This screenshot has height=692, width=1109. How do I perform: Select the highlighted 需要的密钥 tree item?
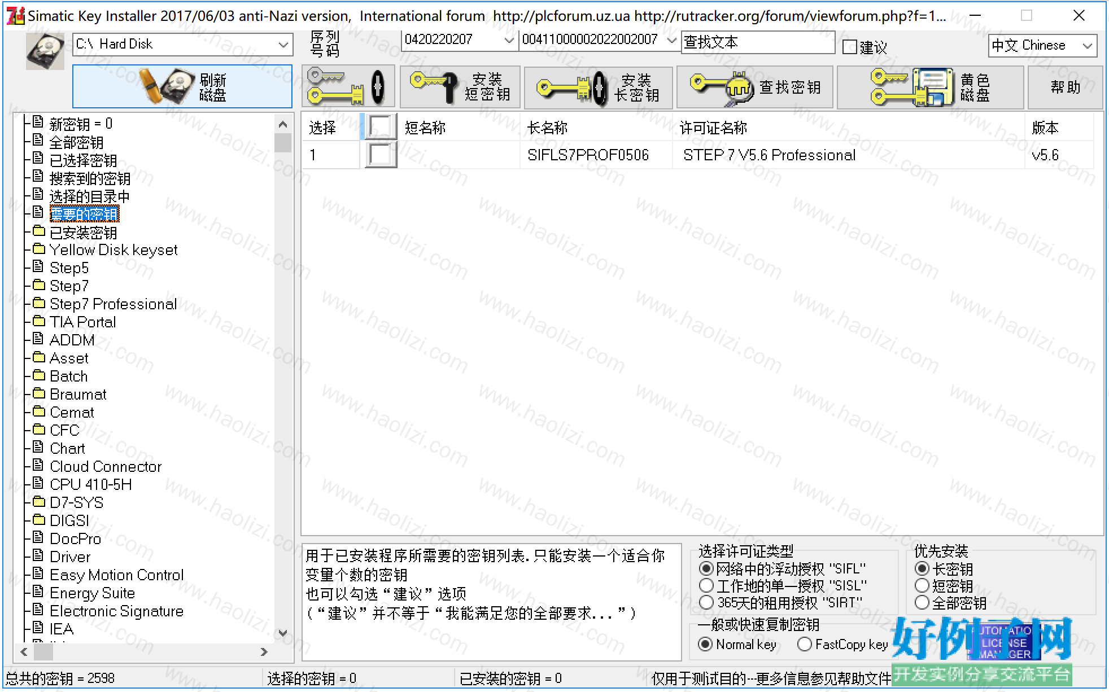tap(84, 214)
